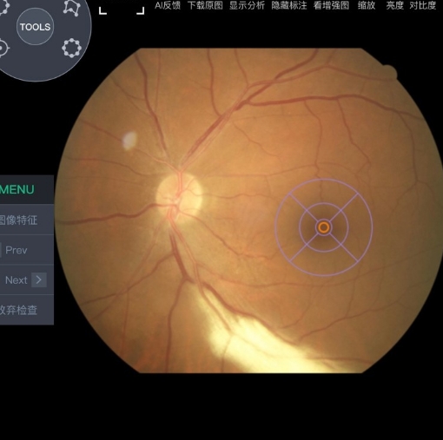The width and height of the screenshot is (443, 440).
Task: Select the polygon drawing tool icon
Action: [x=71, y=8]
